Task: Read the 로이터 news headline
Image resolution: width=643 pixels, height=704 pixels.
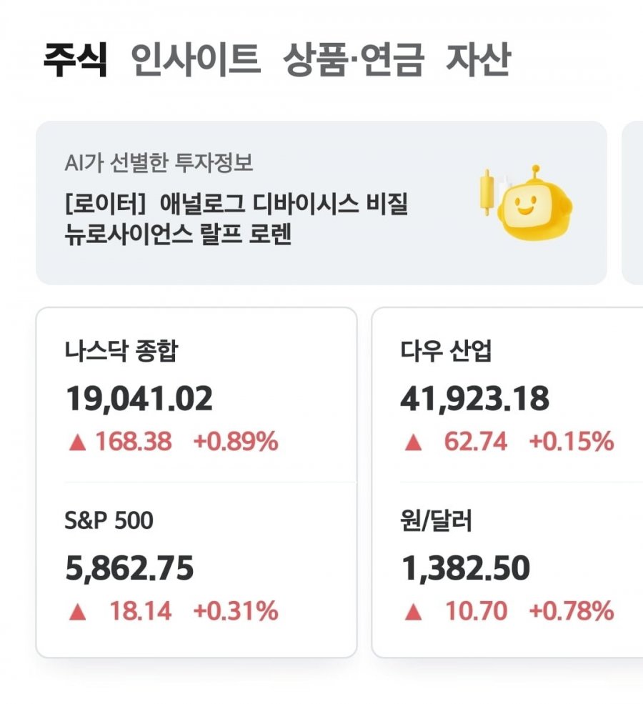Action: (236, 219)
